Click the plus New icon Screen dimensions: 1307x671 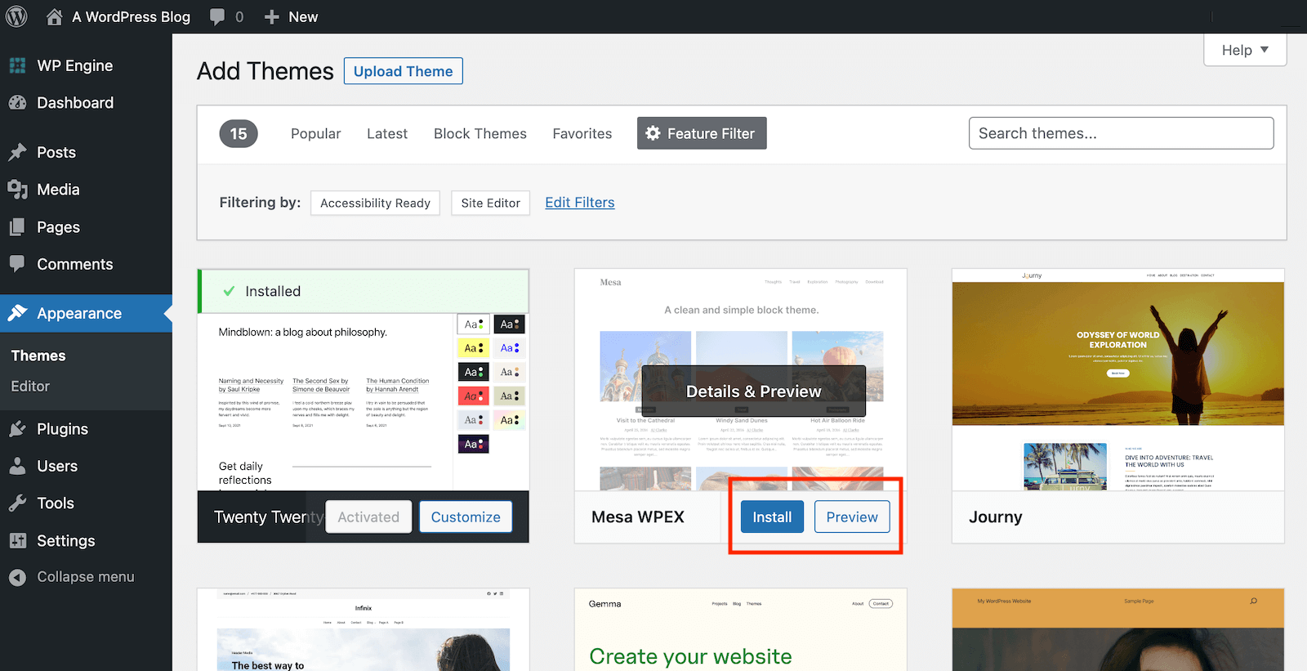click(272, 17)
